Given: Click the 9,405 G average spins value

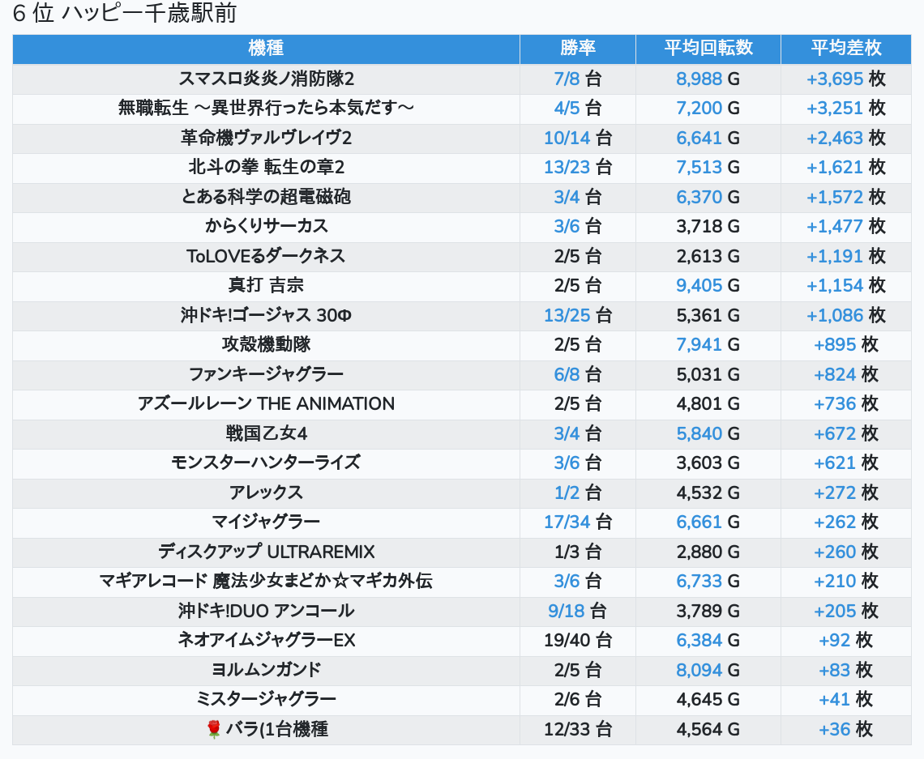Looking at the screenshot, I should pos(708,285).
